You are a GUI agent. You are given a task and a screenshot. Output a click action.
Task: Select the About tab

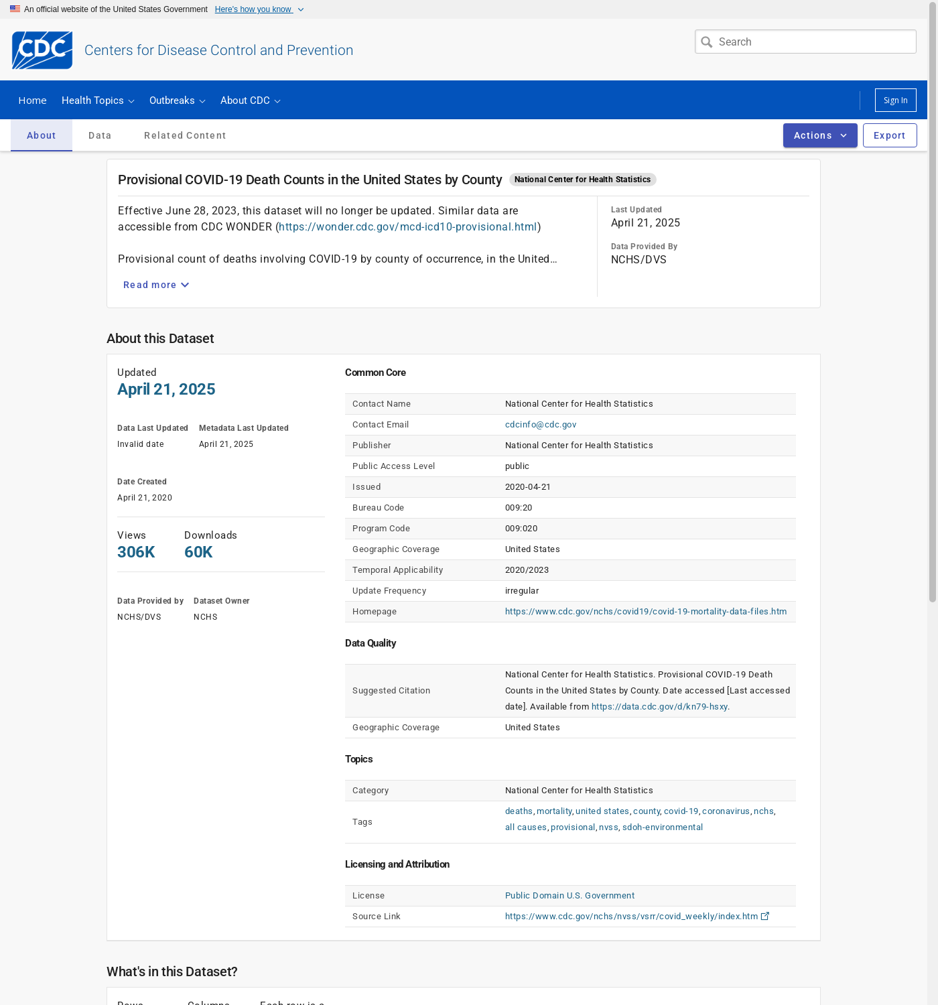click(x=42, y=135)
